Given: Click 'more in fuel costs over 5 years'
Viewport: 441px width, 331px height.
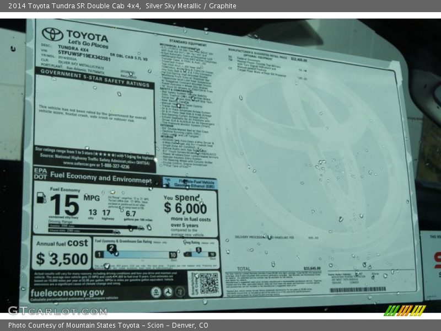Looking at the screenshot, I should 190,222.
